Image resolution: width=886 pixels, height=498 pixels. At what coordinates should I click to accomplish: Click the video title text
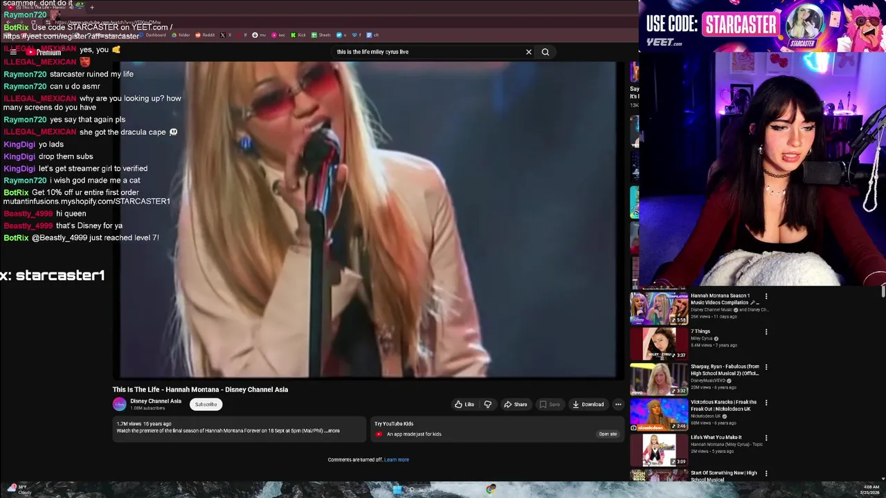[x=201, y=389]
